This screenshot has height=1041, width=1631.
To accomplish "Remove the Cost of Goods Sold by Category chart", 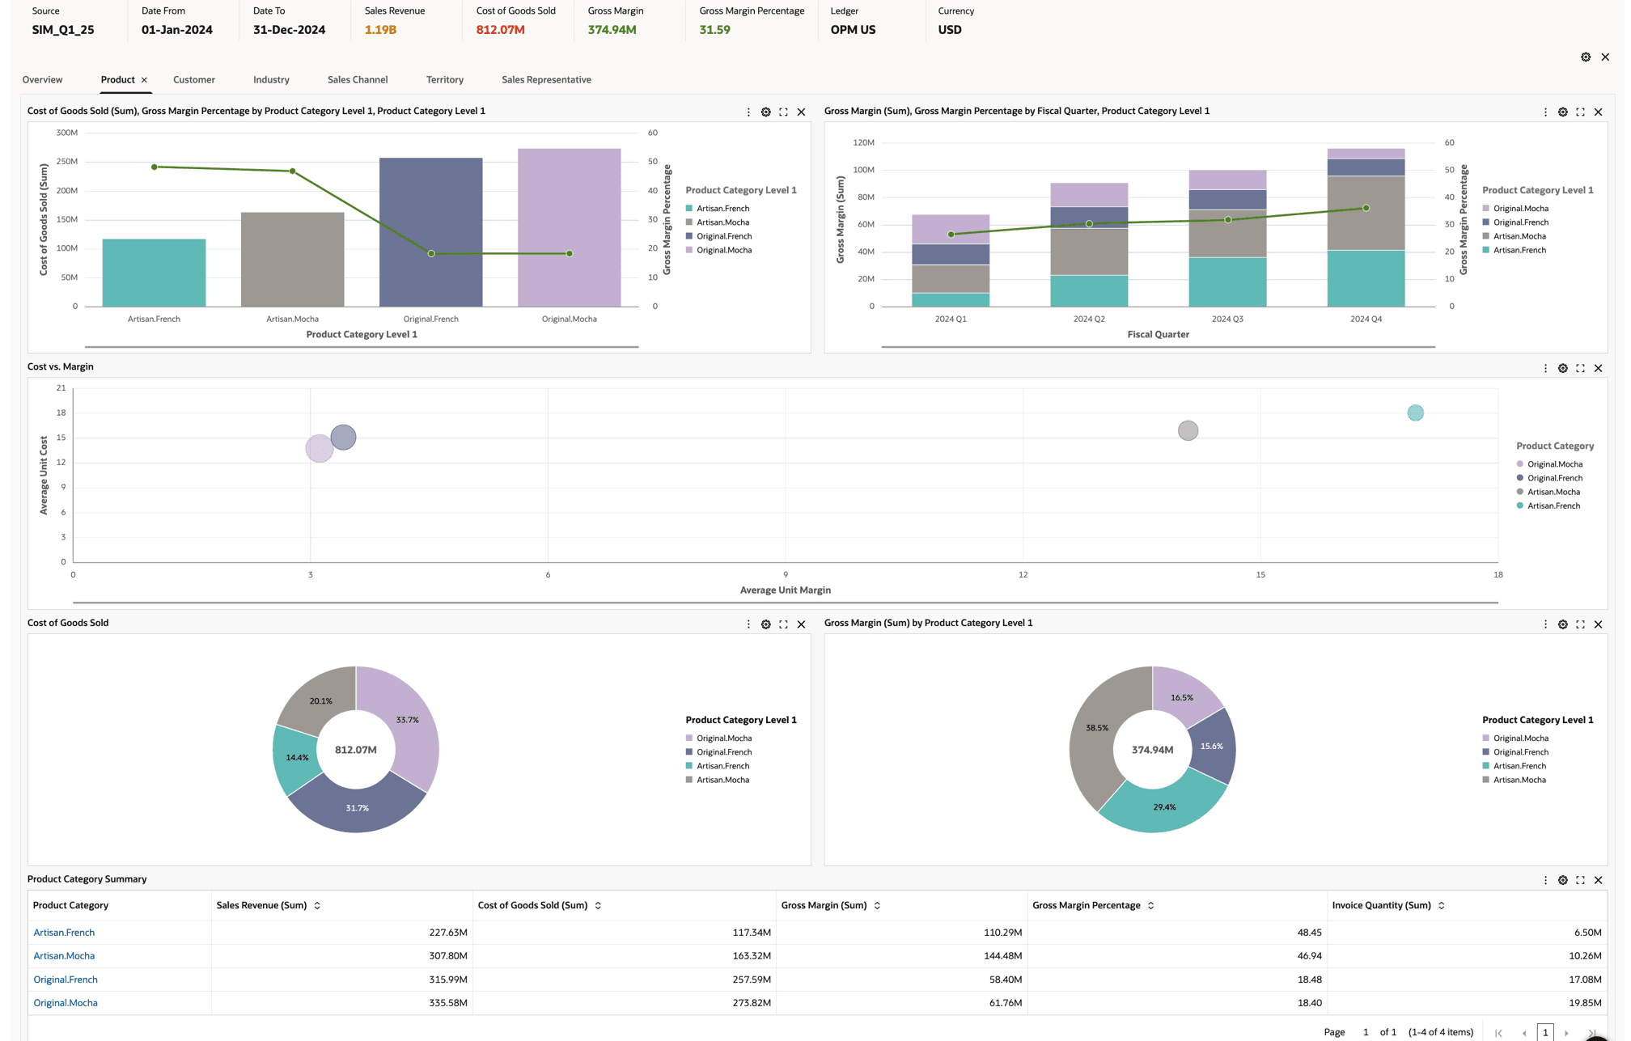I will pyautogui.click(x=802, y=112).
